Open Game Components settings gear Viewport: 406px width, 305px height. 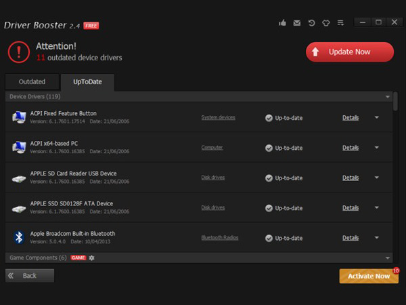tap(91, 258)
